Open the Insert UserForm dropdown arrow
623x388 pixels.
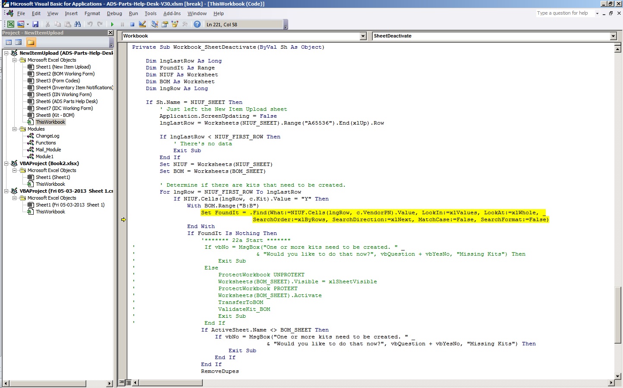pos(28,25)
